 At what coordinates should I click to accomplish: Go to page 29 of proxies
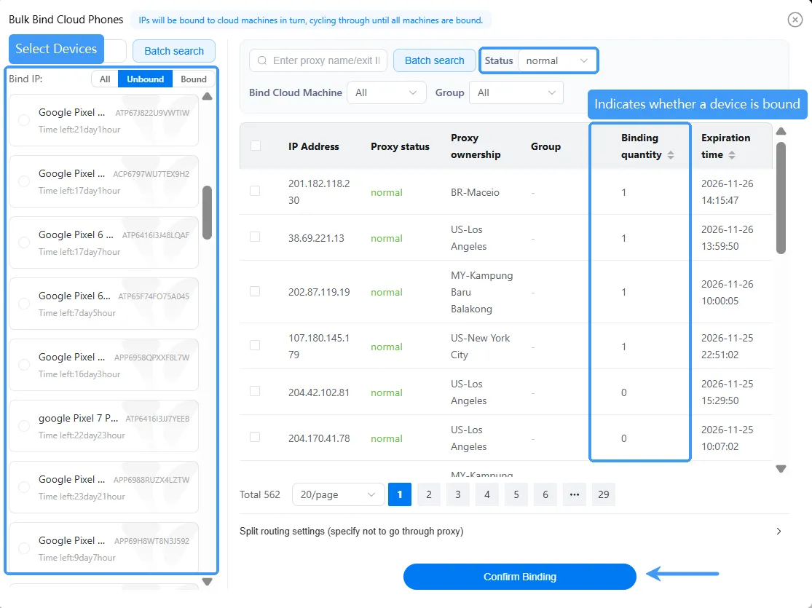(x=603, y=494)
